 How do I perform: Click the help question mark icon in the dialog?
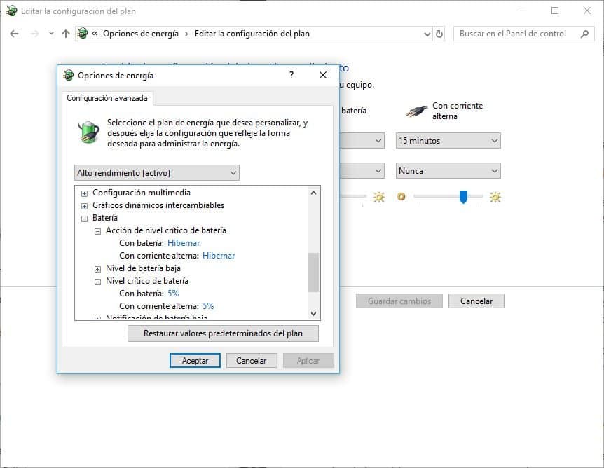click(x=291, y=75)
